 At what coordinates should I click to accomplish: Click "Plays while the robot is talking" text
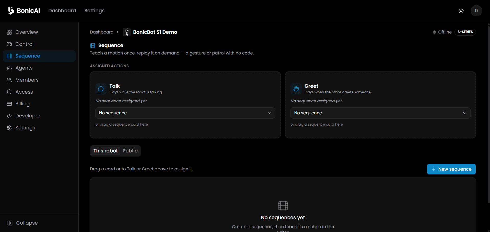tap(136, 92)
